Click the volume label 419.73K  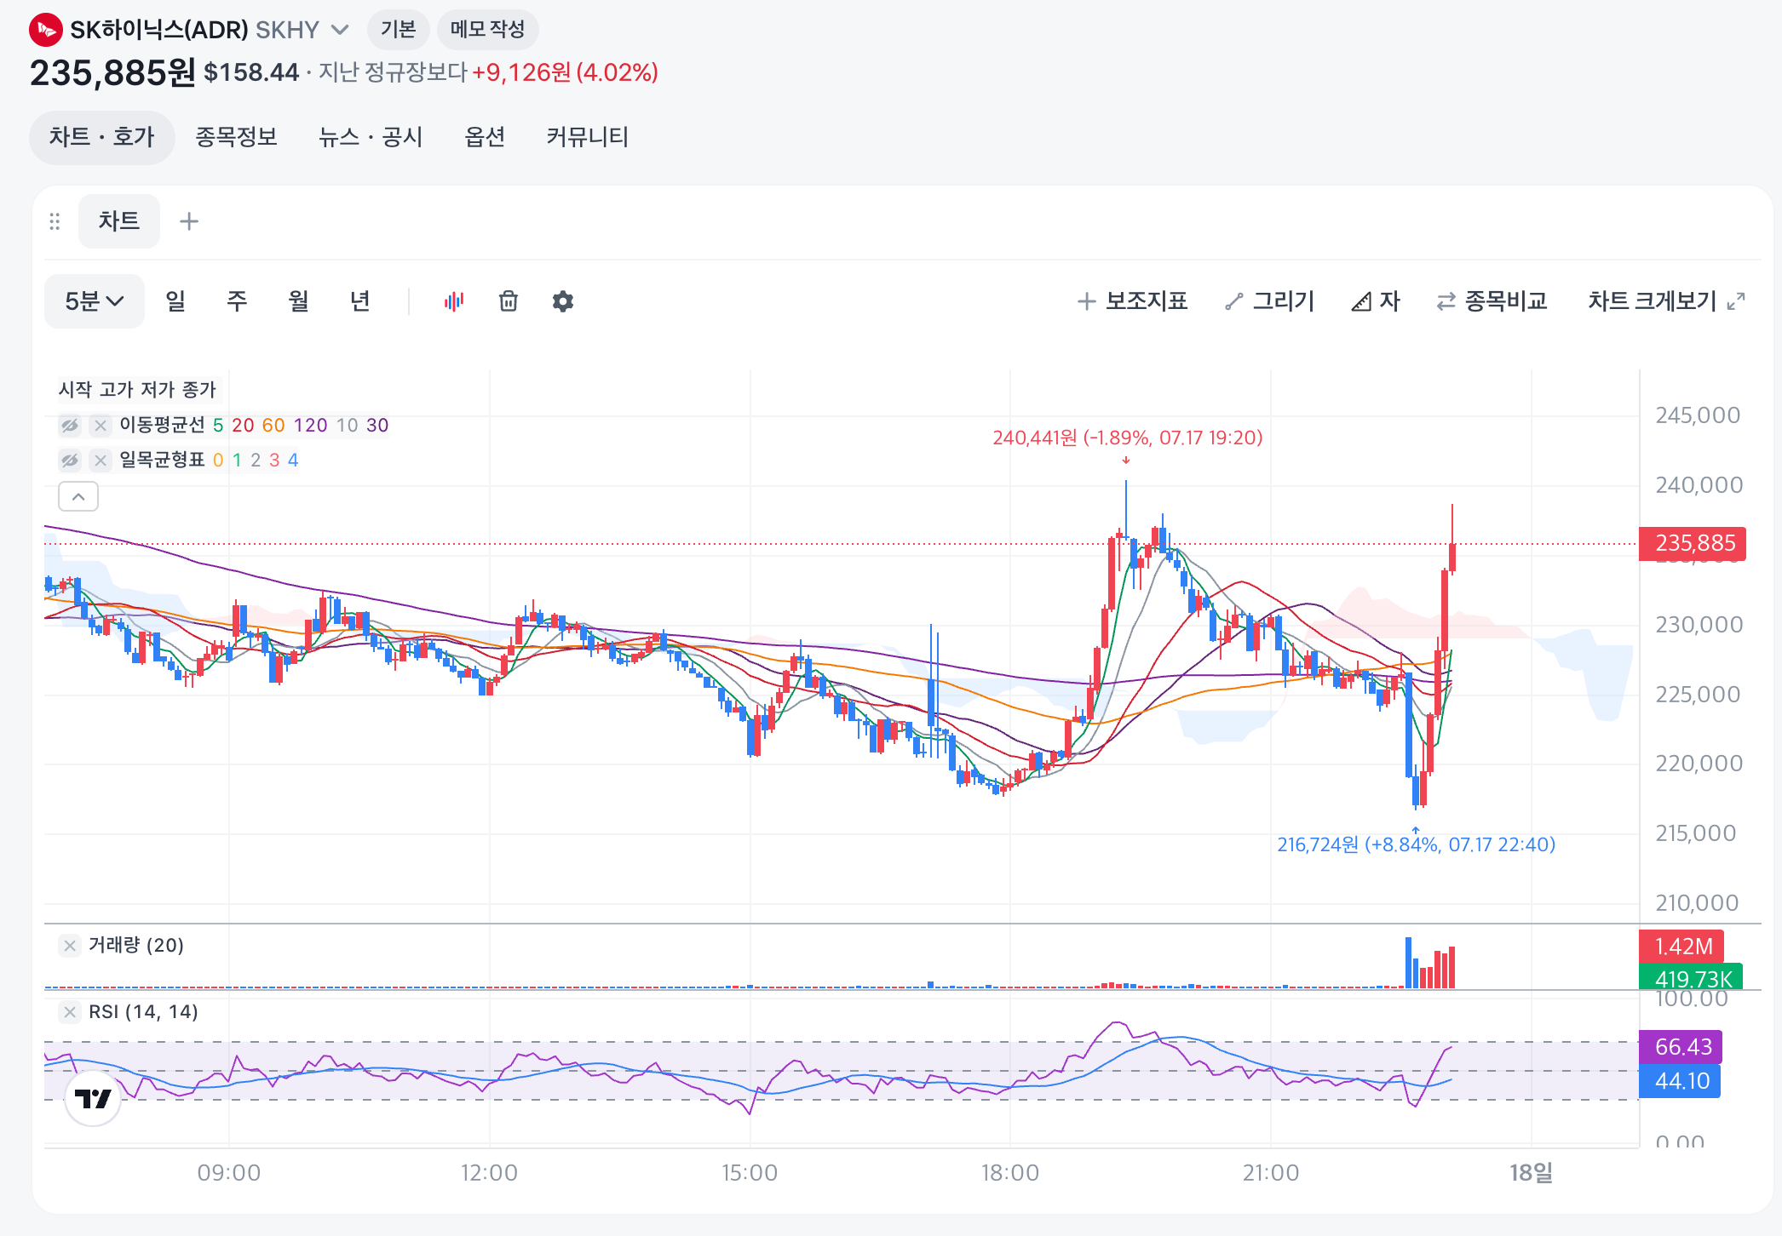[x=1691, y=977]
